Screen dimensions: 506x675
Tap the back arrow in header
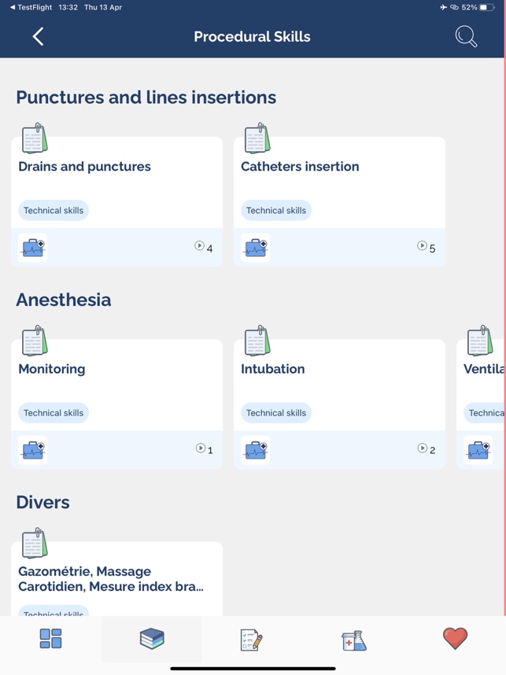[38, 36]
